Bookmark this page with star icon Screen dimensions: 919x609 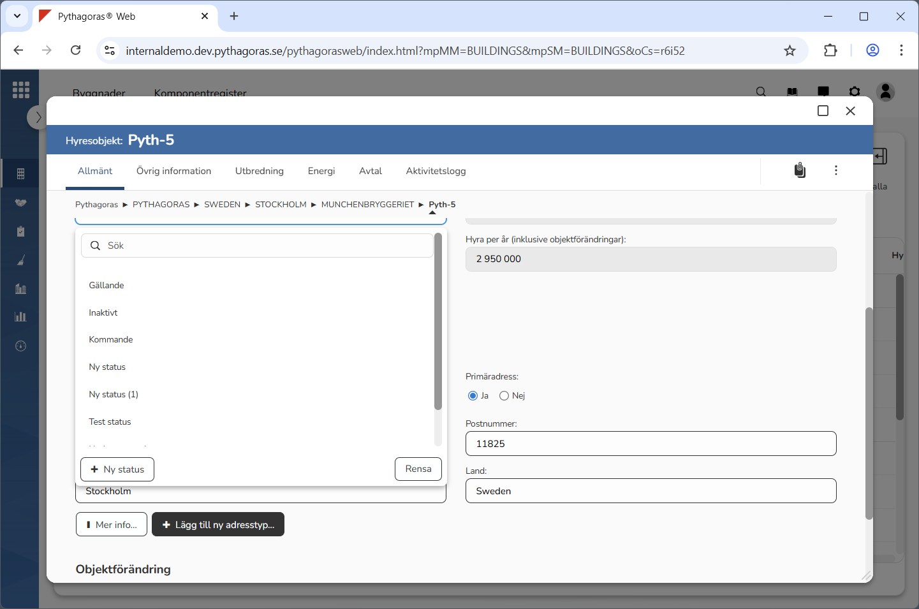pyautogui.click(x=790, y=51)
